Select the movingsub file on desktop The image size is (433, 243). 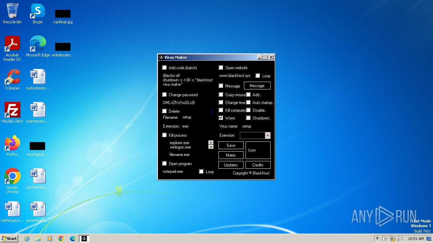coord(38,148)
